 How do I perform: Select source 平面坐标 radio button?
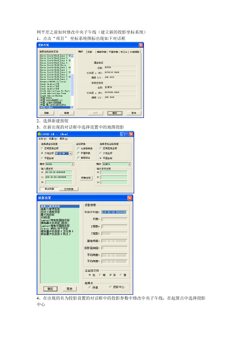click(42, 158)
